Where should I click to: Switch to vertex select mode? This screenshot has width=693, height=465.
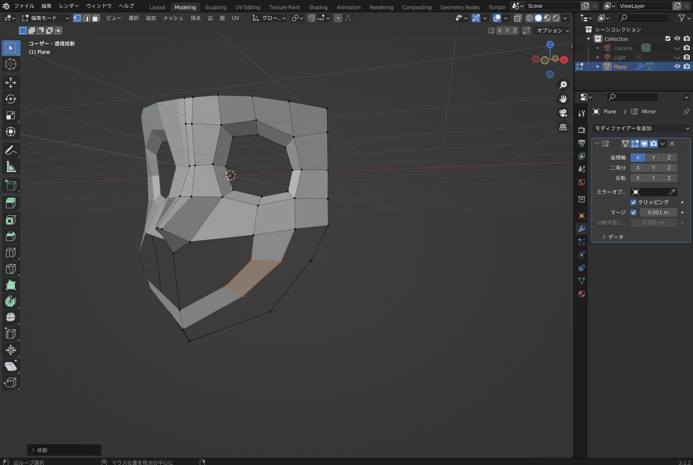coord(77,18)
